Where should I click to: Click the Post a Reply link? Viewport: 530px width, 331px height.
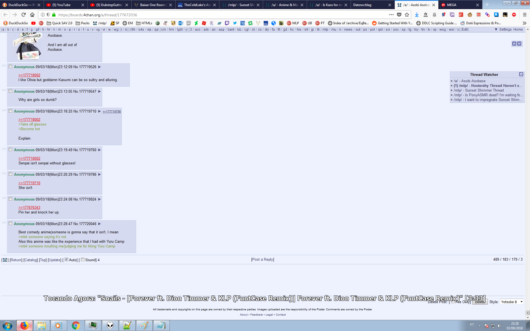point(263,259)
